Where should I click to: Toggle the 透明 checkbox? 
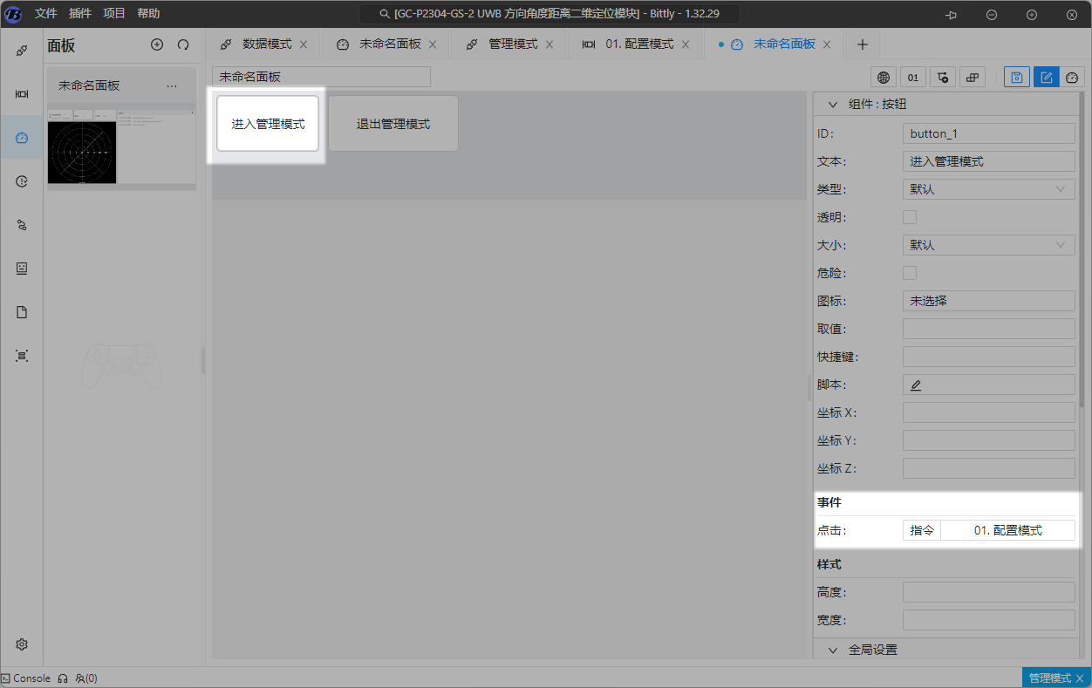point(910,217)
